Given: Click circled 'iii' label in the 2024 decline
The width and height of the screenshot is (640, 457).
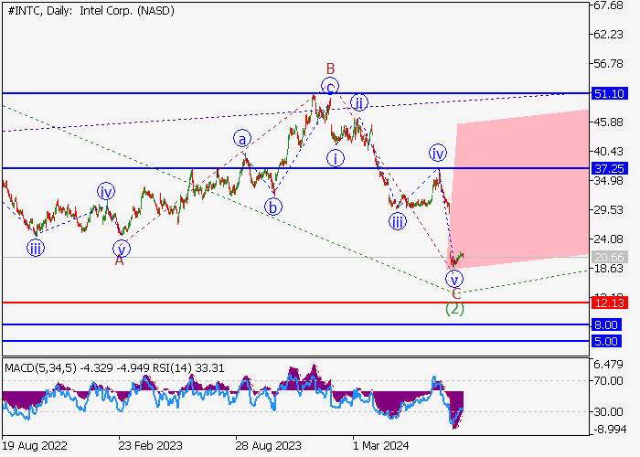Looking at the screenshot, I should coord(397,222).
